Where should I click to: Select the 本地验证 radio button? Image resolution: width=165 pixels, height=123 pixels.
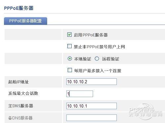[x=70, y=59]
